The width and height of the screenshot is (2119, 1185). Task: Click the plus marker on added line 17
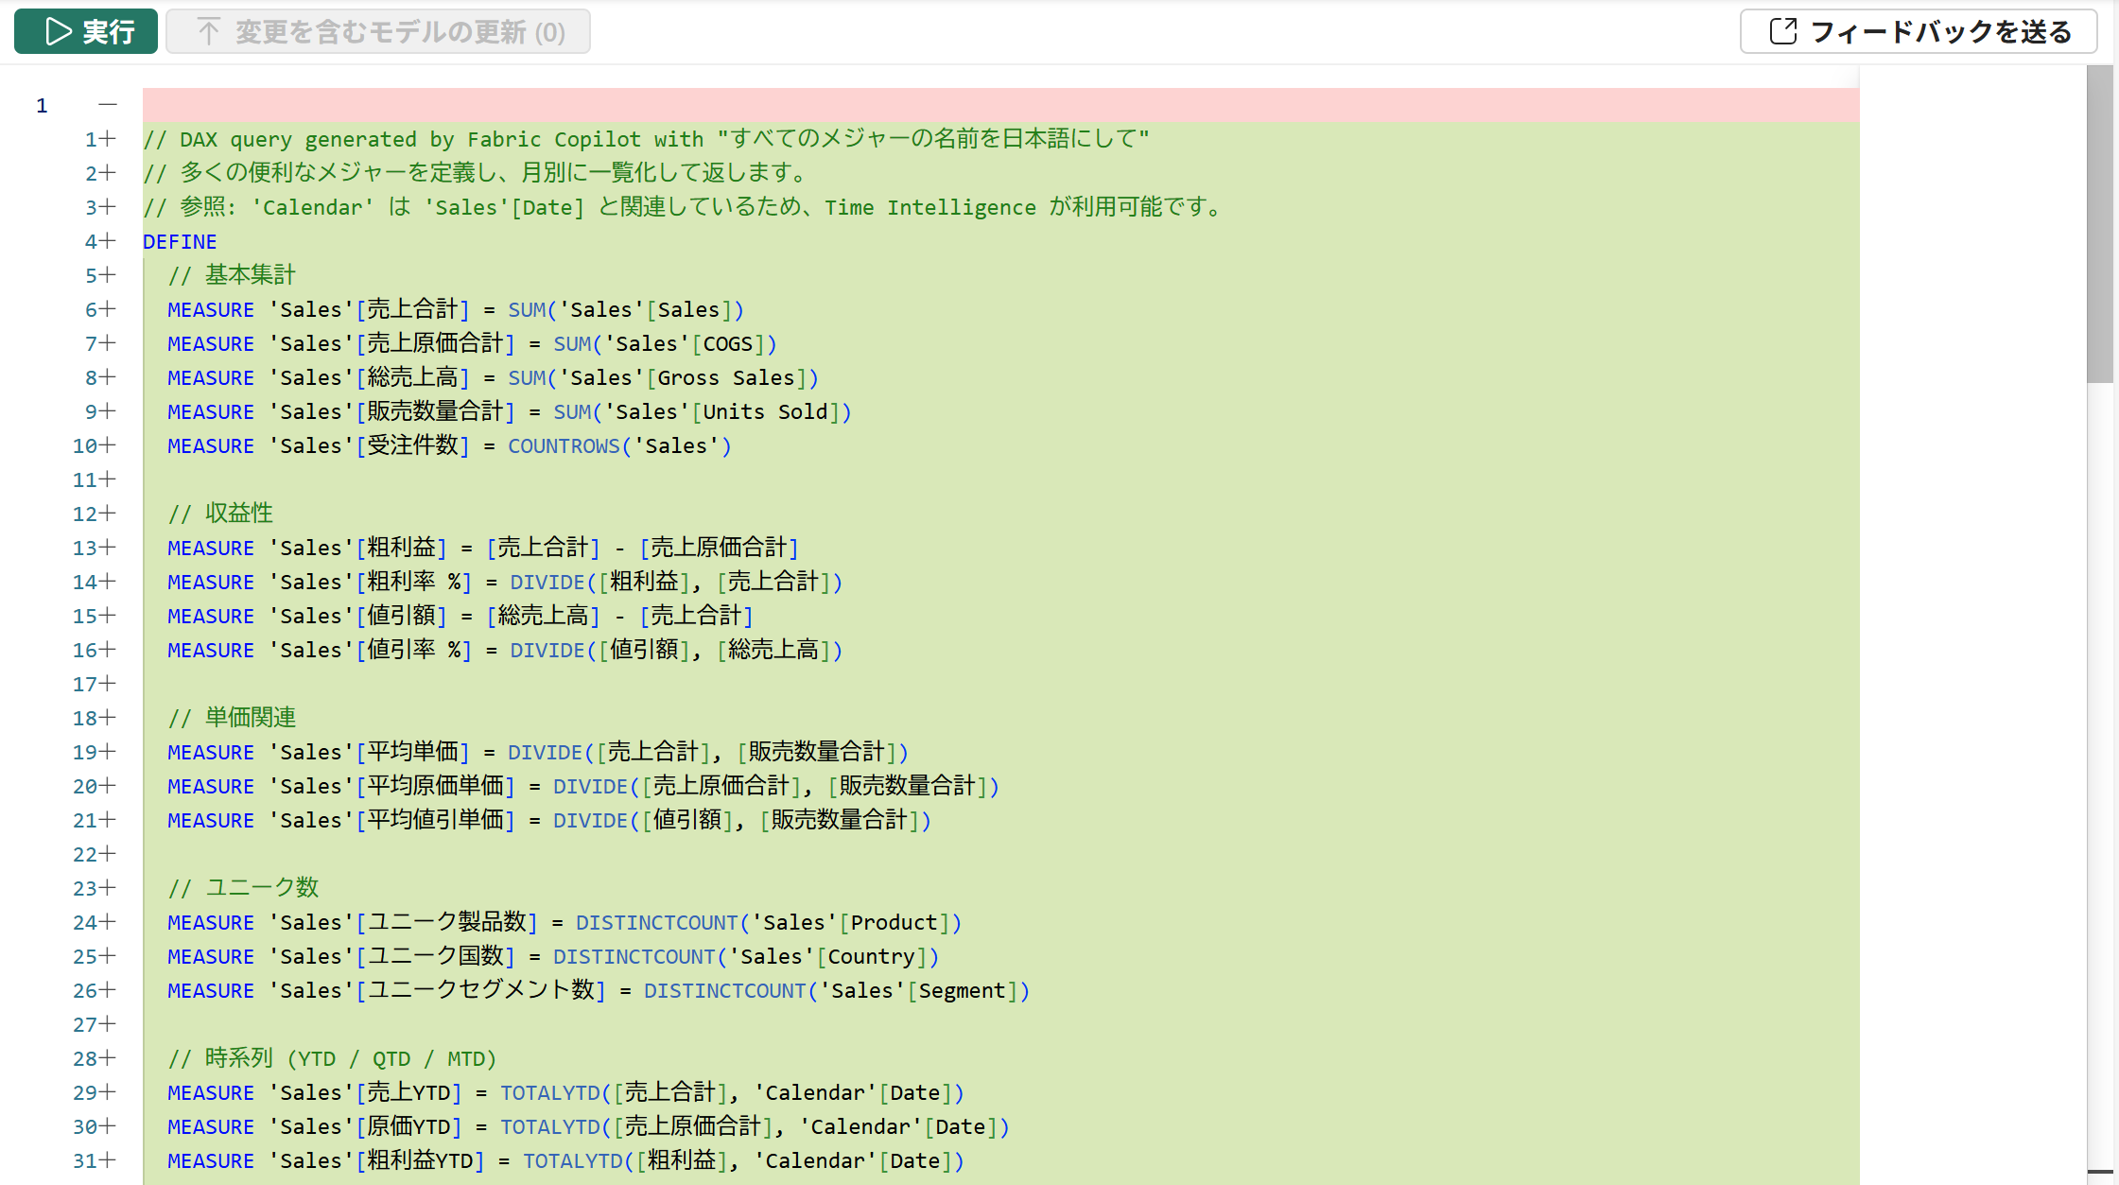tap(108, 684)
